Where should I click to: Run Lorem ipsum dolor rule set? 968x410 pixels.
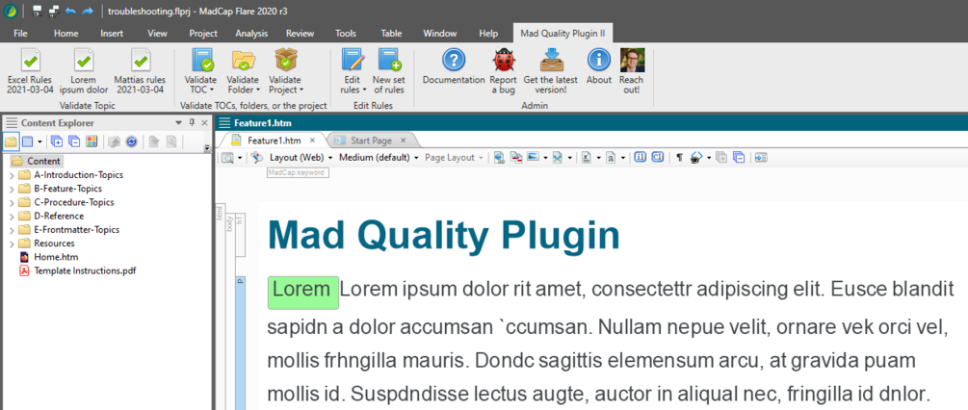84,71
